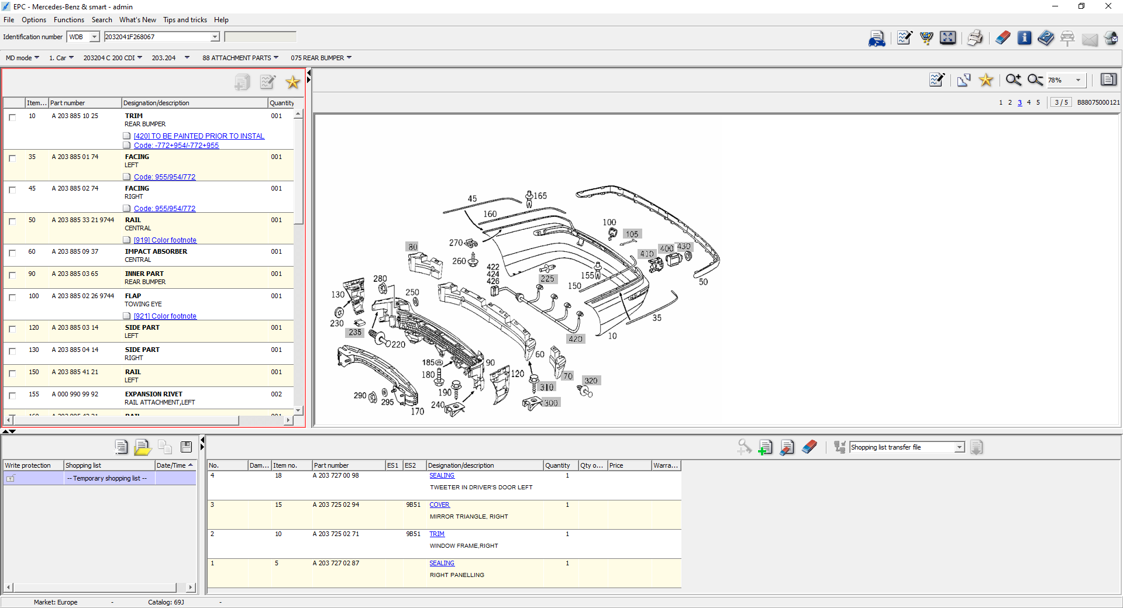Click the shopping basket filter icon
Screen dimensions: 1123x608
click(926, 39)
